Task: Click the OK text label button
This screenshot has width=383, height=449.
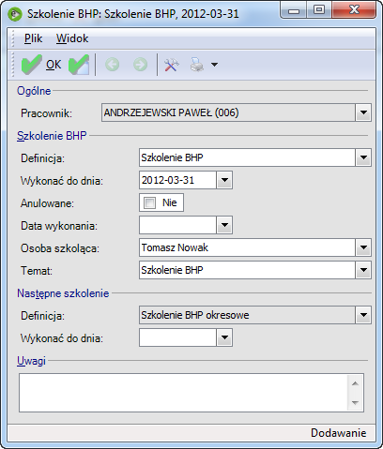Action: coord(54,65)
